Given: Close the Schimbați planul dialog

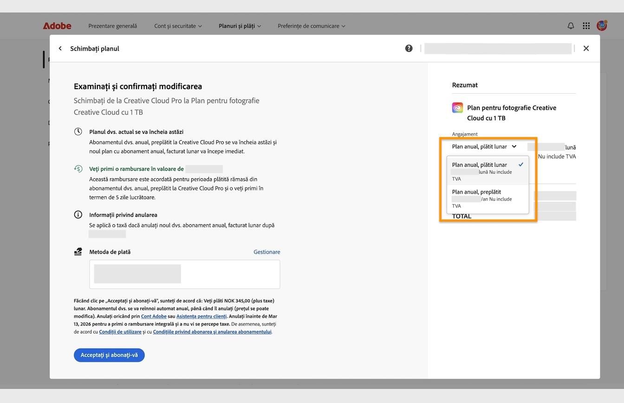Looking at the screenshot, I should point(586,48).
